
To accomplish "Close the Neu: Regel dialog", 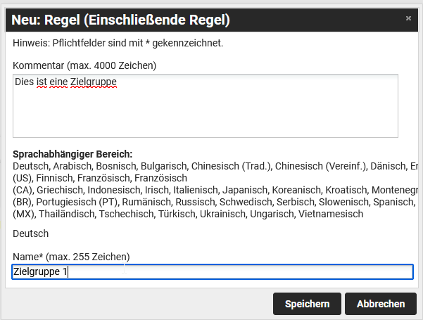I will click(408, 18).
